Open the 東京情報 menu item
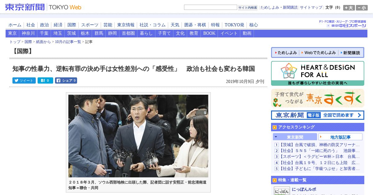Viewport: 373px width, 195px height. (126, 25)
